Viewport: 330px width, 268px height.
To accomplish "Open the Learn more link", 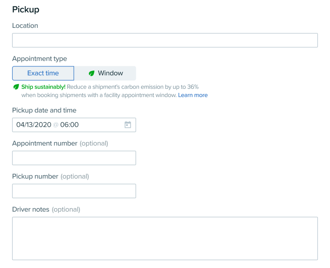I will point(193,95).
